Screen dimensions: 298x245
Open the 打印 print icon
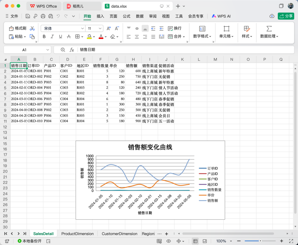[43, 16]
